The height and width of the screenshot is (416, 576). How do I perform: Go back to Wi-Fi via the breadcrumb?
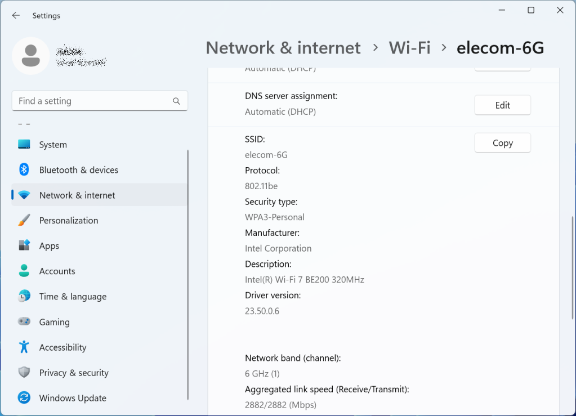click(x=409, y=48)
